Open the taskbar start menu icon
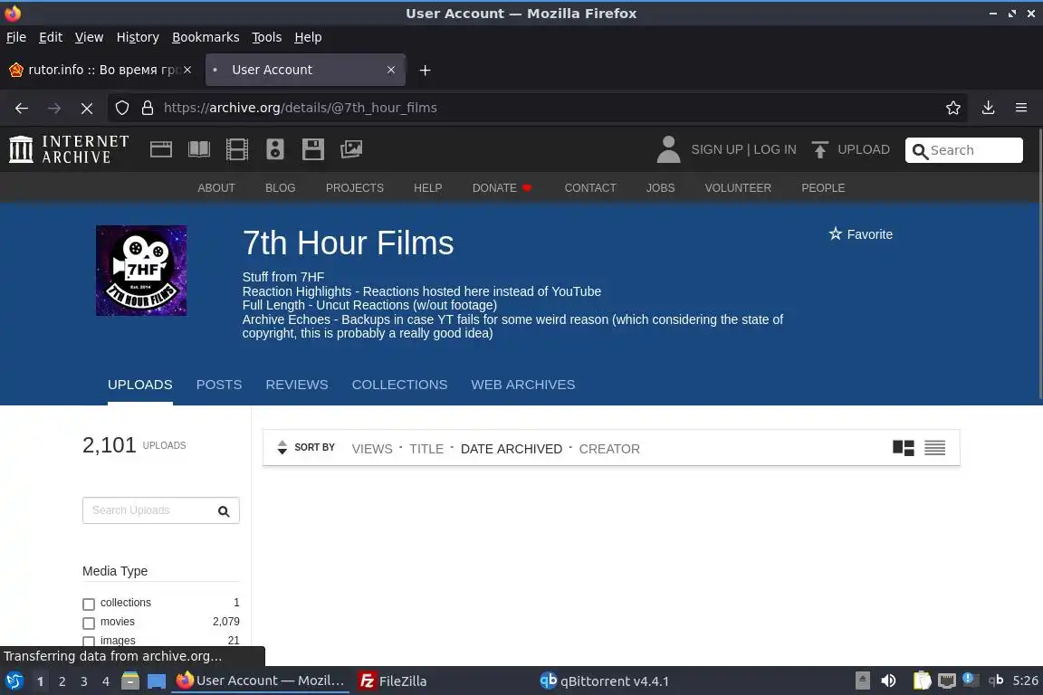 [x=14, y=681]
